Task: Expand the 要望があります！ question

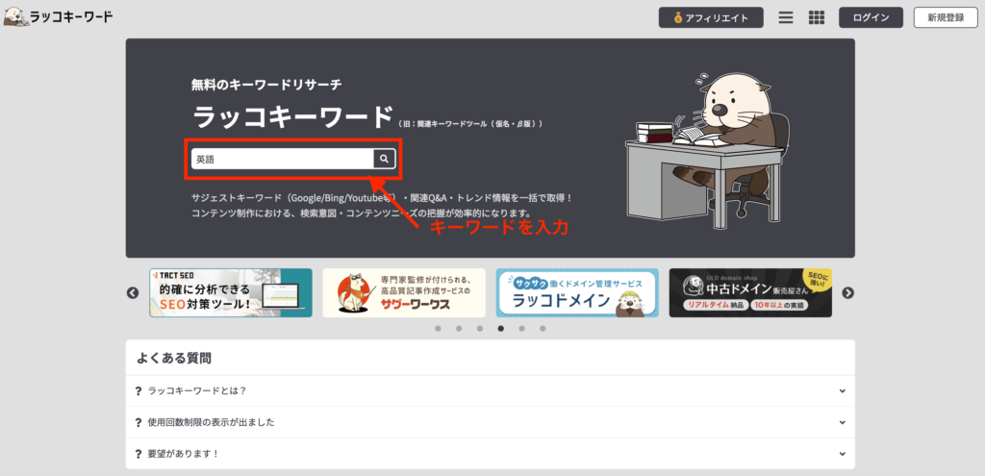Action: click(490, 453)
